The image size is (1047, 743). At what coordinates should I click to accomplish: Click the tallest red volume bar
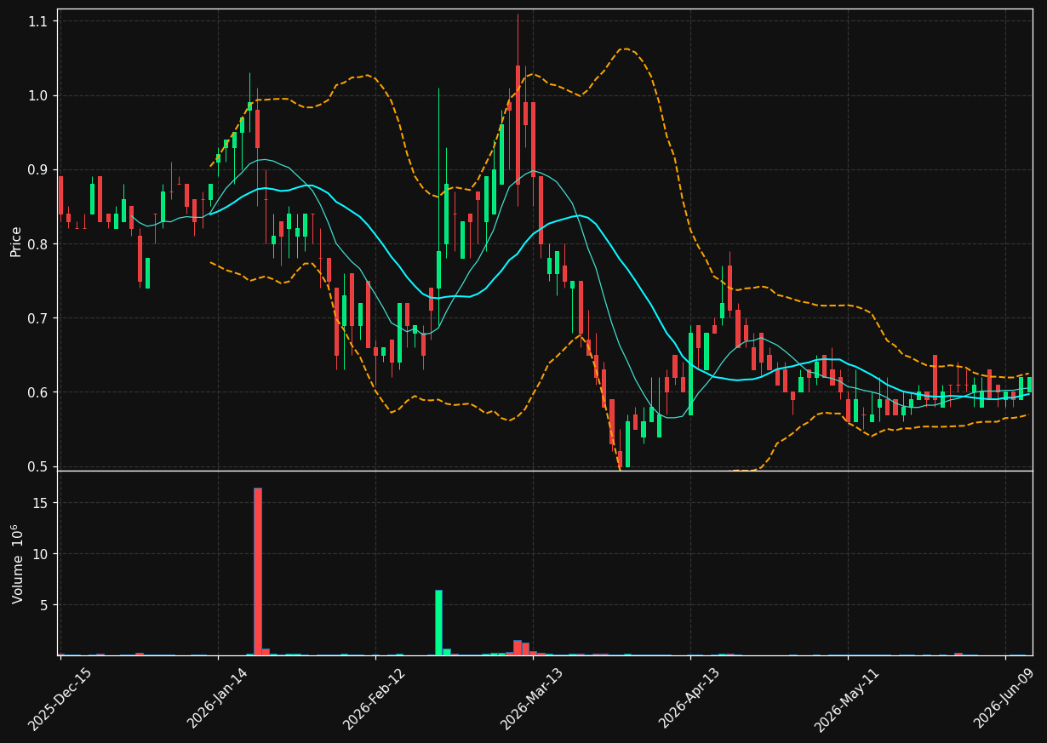[257, 571]
